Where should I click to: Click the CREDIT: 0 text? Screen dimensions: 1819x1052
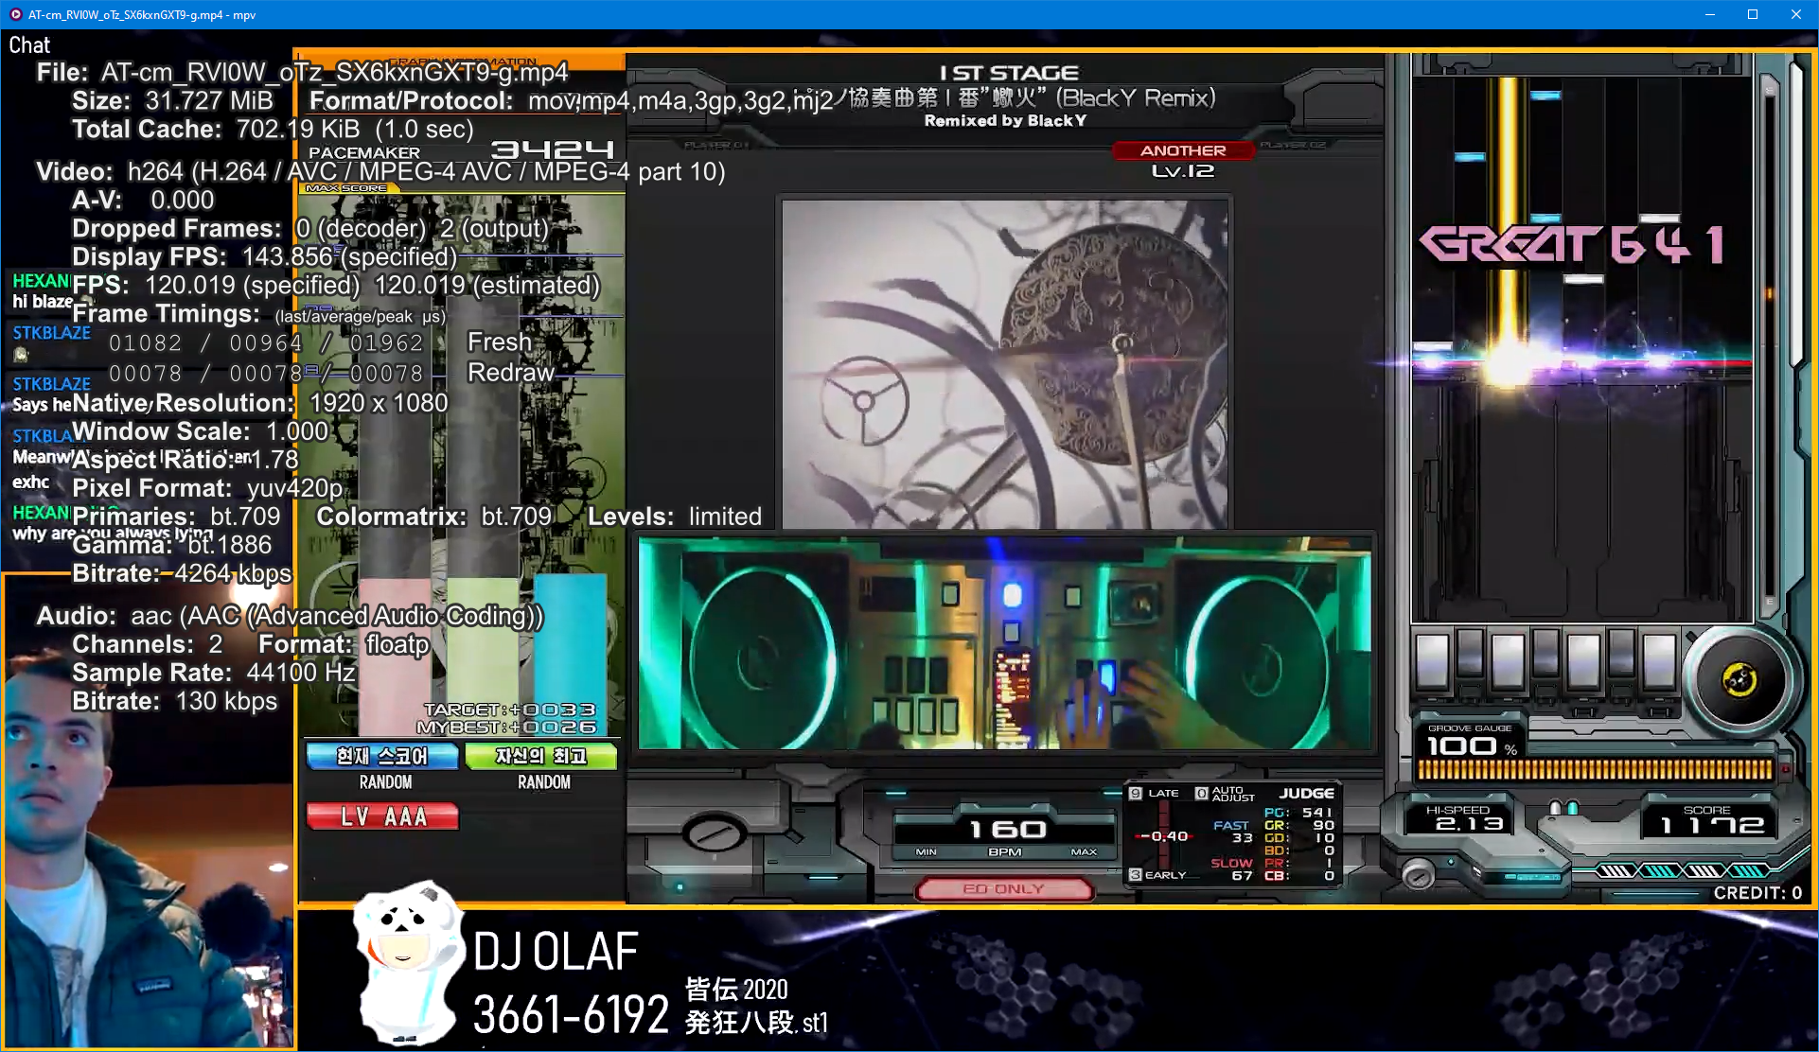coord(1757,893)
